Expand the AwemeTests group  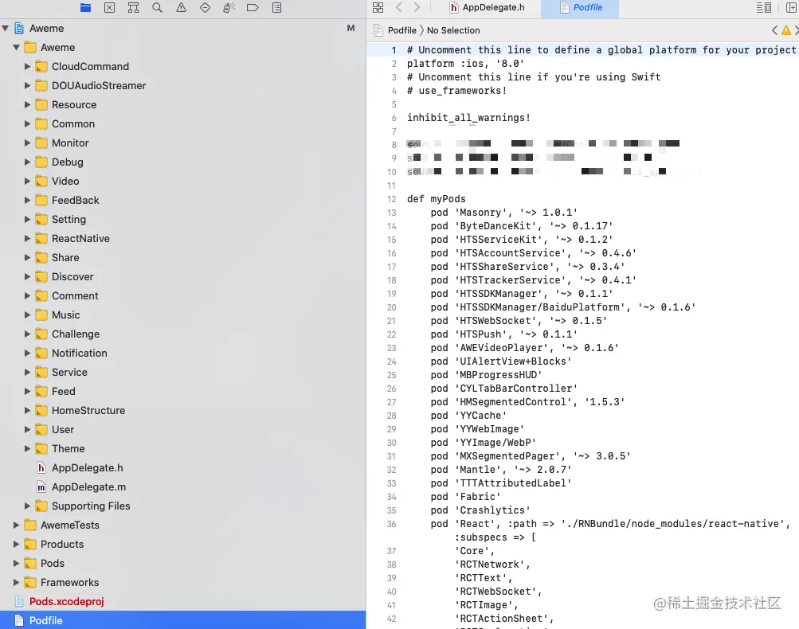[16, 525]
